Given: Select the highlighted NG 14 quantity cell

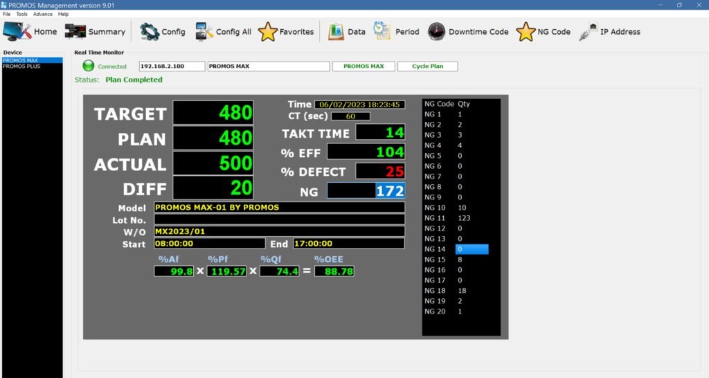Looking at the screenshot, I should coord(472,249).
